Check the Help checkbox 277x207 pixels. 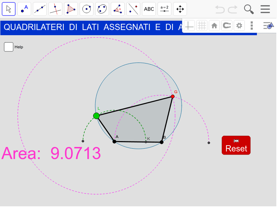coord(9,47)
